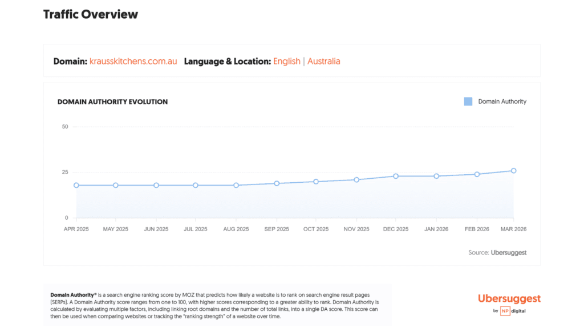Click the Ubersuggest orange logo
This screenshot has width=584, height=328.
[x=509, y=298]
